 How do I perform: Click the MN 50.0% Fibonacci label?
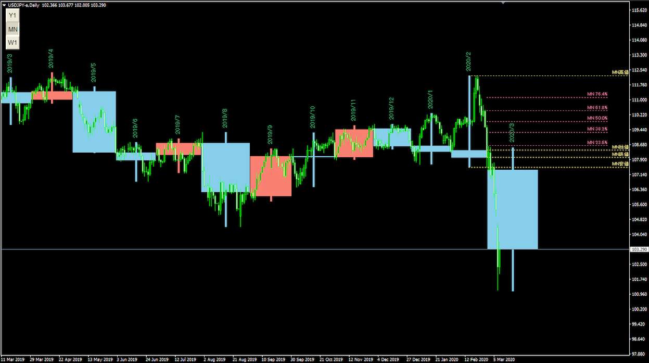click(x=597, y=119)
